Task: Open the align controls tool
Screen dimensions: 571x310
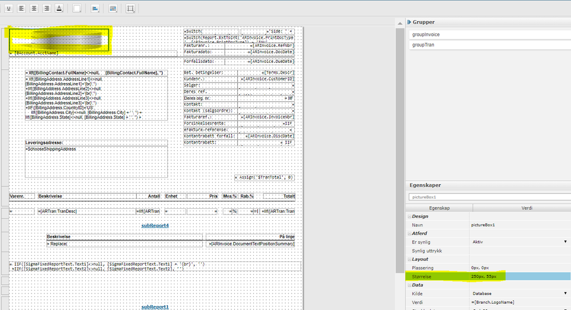Action: 95,9
